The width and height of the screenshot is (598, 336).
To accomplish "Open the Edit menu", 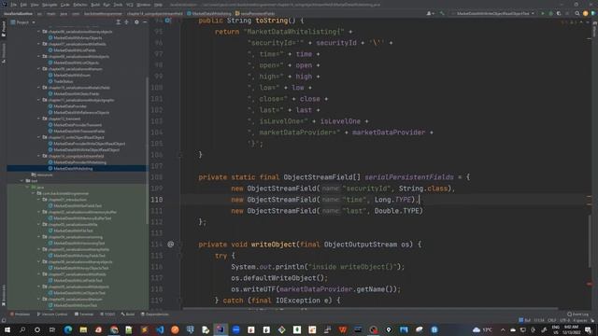I will coord(23,5).
